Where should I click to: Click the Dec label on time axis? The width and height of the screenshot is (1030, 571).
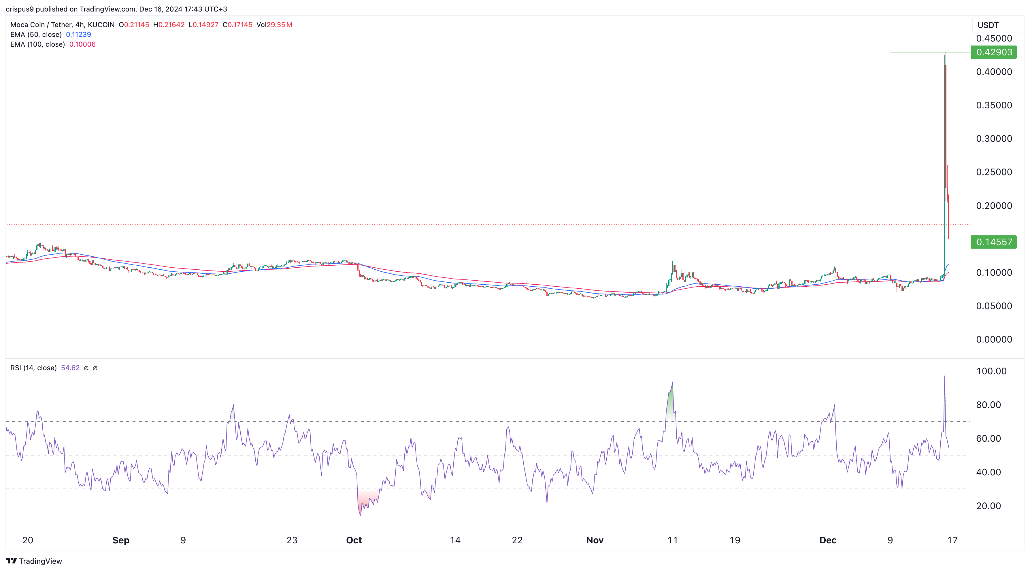click(x=828, y=541)
